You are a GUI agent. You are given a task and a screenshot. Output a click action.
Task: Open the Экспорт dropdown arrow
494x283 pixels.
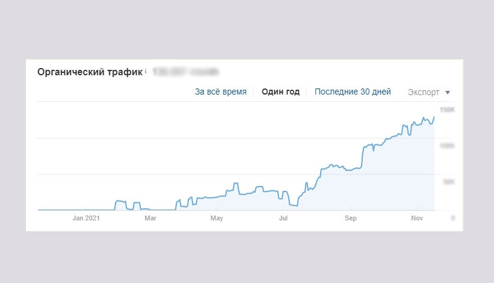(x=448, y=92)
